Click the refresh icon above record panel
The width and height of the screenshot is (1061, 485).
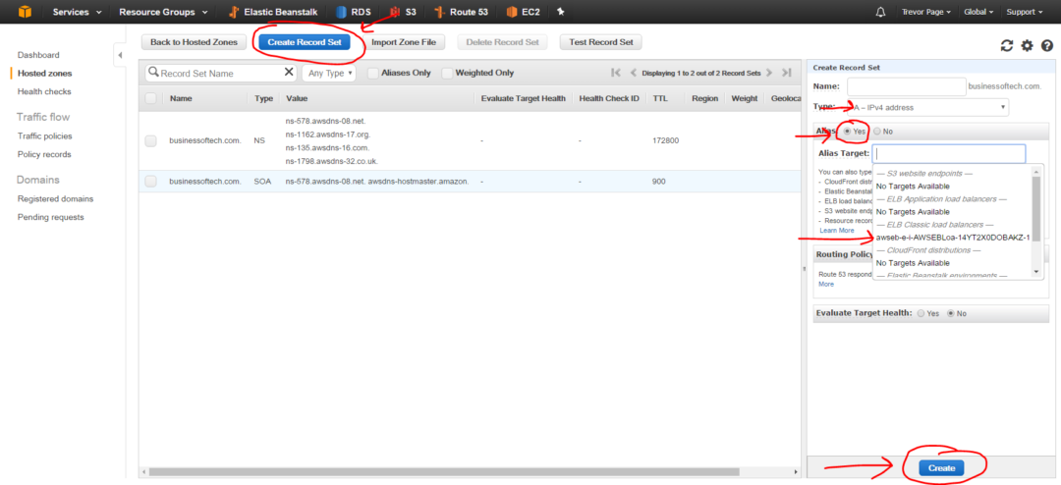click(x=1006, y=45)
